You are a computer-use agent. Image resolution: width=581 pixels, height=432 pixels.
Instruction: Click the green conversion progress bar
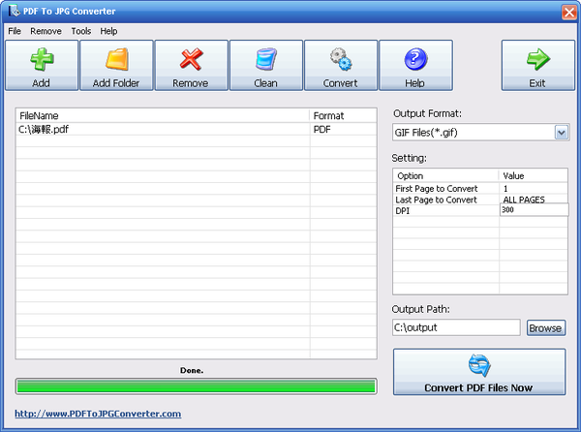[196, 386]
